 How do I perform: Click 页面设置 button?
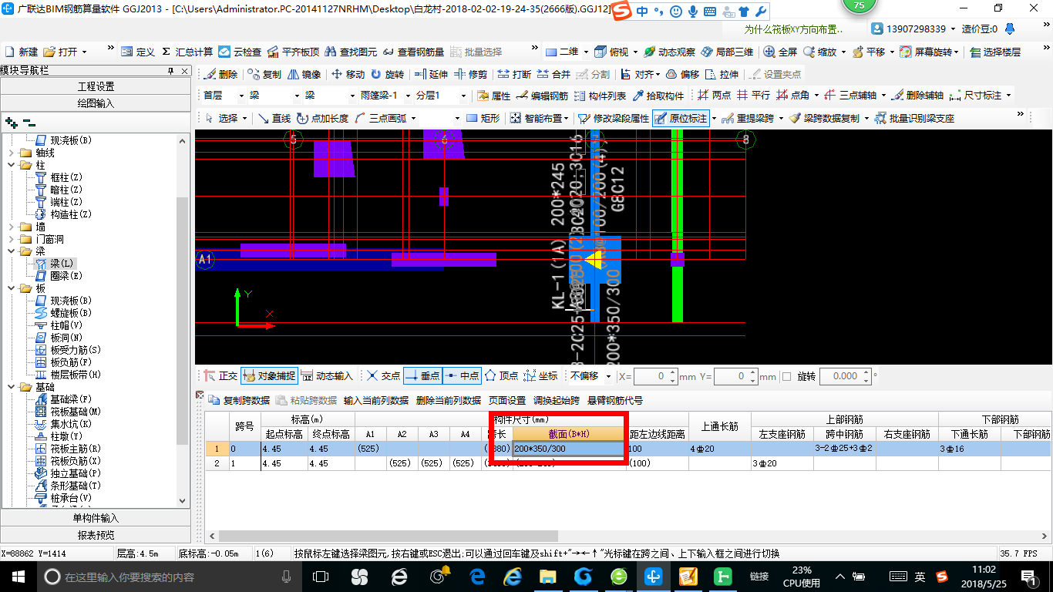pos(507,401)
